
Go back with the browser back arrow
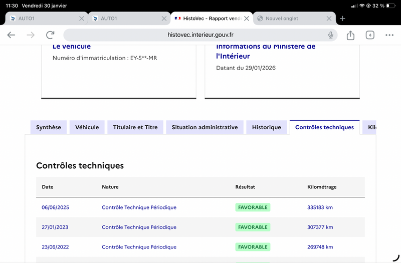tap(11, 35)
